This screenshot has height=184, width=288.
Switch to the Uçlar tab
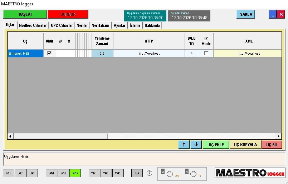[10, 25]
